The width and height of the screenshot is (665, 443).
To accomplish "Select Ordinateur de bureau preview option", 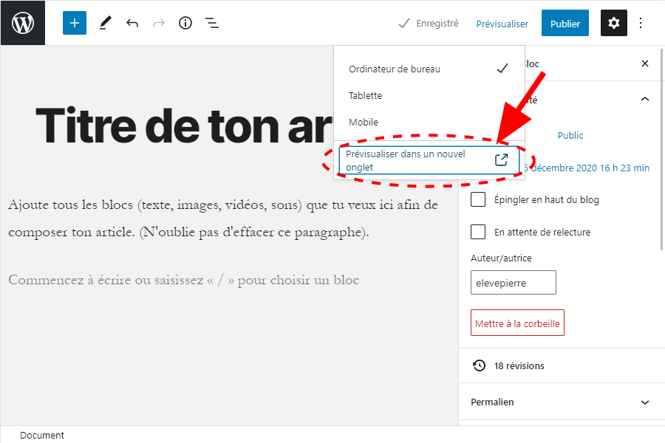I will [x=395, y=69].
